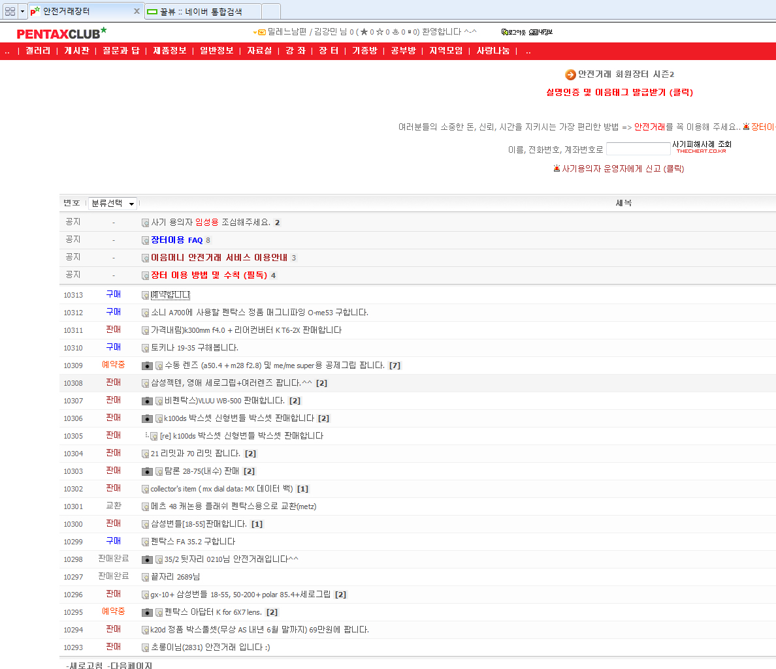
Task: Expand the tab list dropdown arrow
Action: 23,11
